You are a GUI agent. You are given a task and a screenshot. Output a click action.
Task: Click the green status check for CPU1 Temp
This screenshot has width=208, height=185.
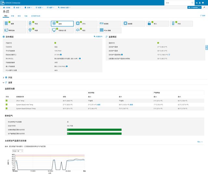coord(6,101)
